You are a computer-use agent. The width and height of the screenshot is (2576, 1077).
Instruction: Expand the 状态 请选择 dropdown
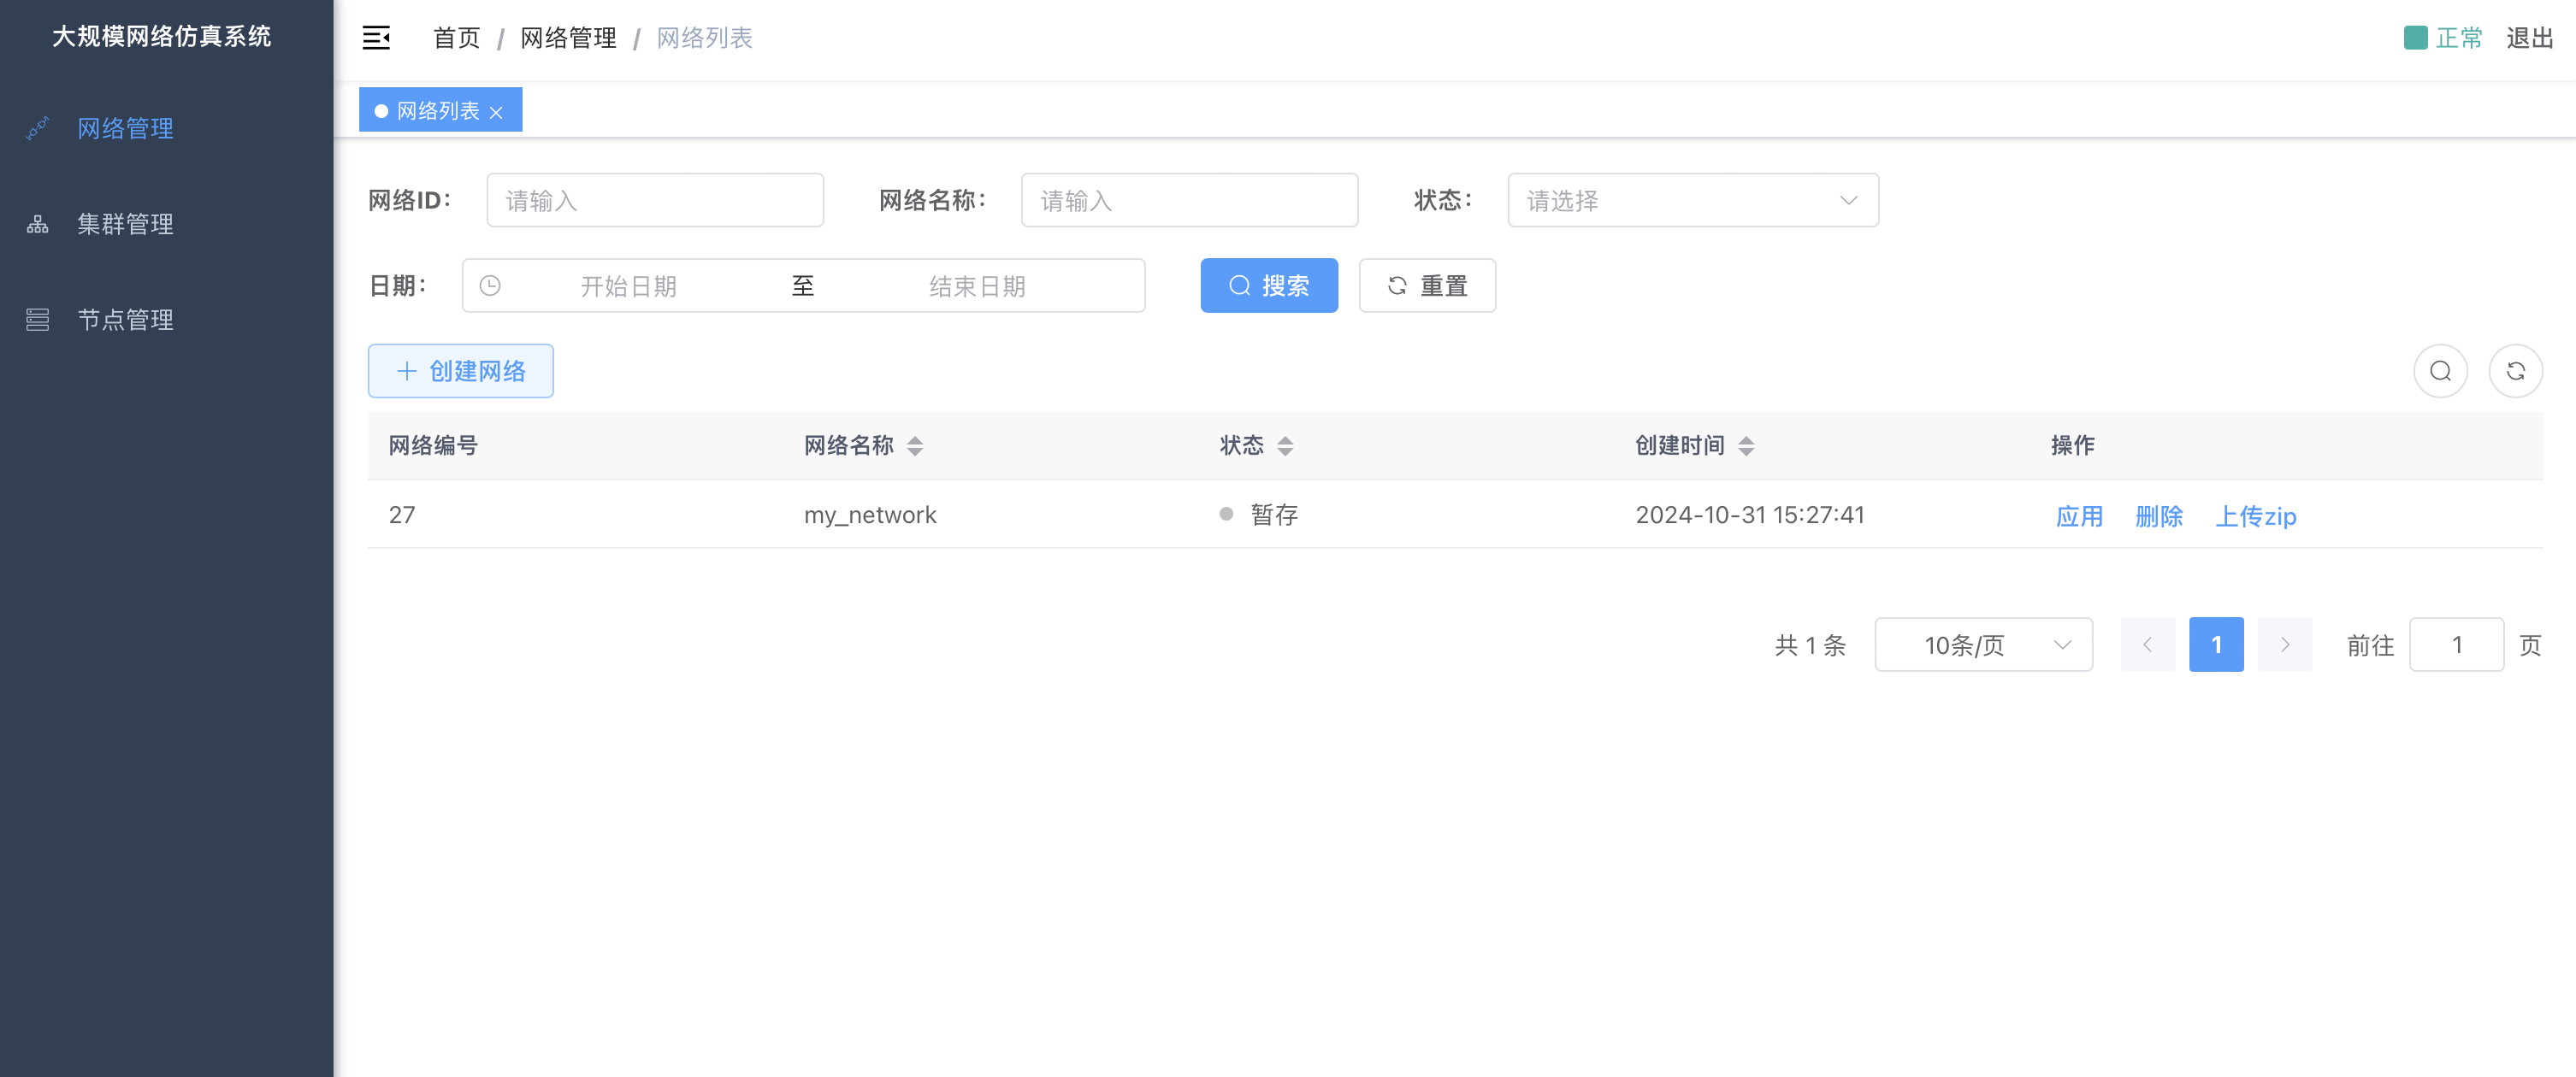coord(1692,201)
